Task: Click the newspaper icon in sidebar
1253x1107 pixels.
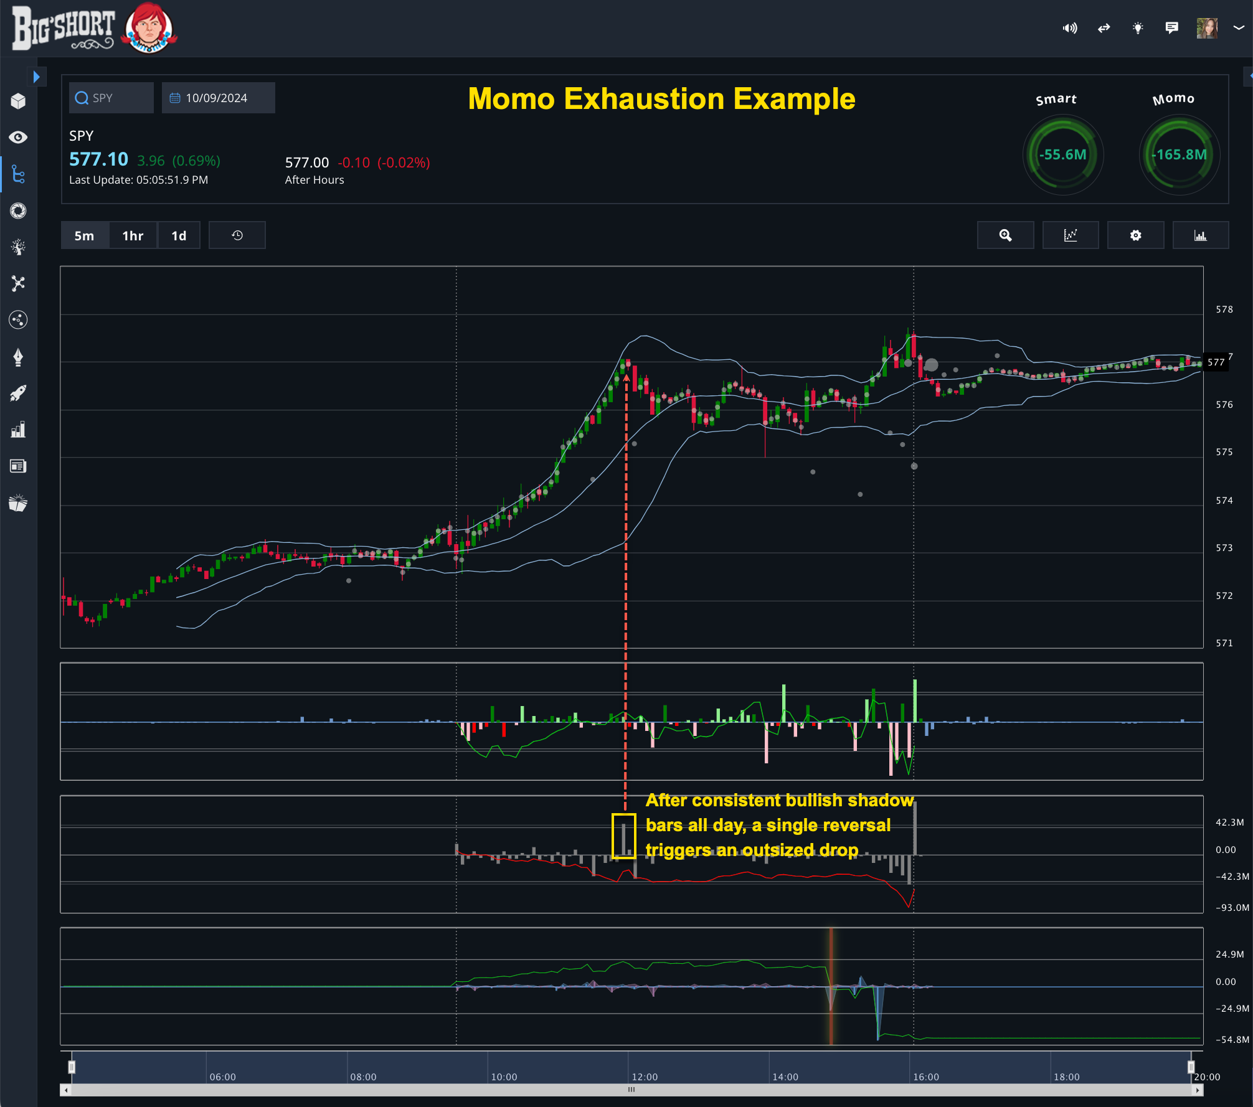Action: pyautogui.click(x=18, y=466)
